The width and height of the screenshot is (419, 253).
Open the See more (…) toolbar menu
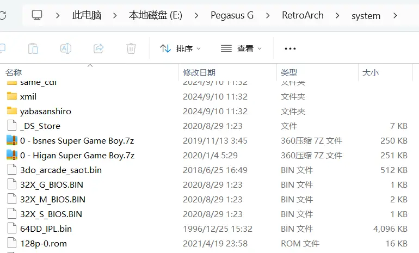290,48
